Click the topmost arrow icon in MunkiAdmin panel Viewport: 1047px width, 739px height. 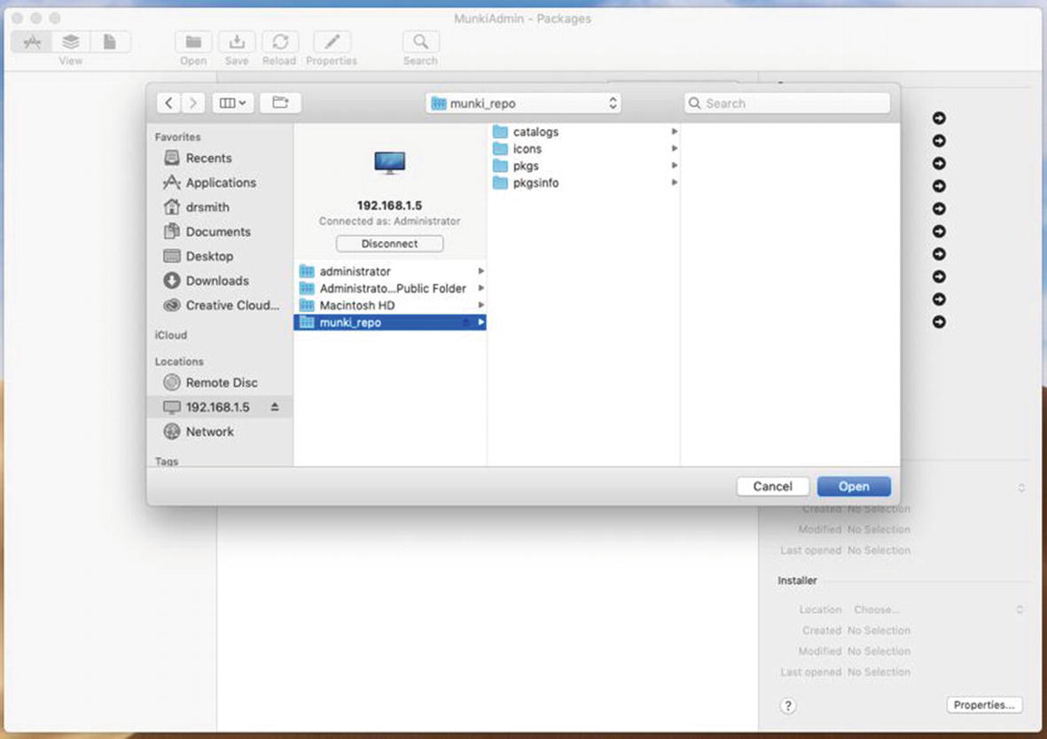[939, 118]
